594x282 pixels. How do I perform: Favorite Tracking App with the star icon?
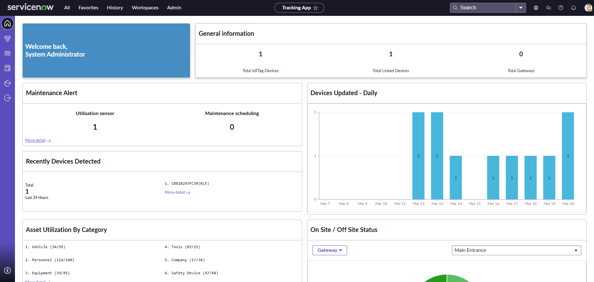click(x=316, y=8)
